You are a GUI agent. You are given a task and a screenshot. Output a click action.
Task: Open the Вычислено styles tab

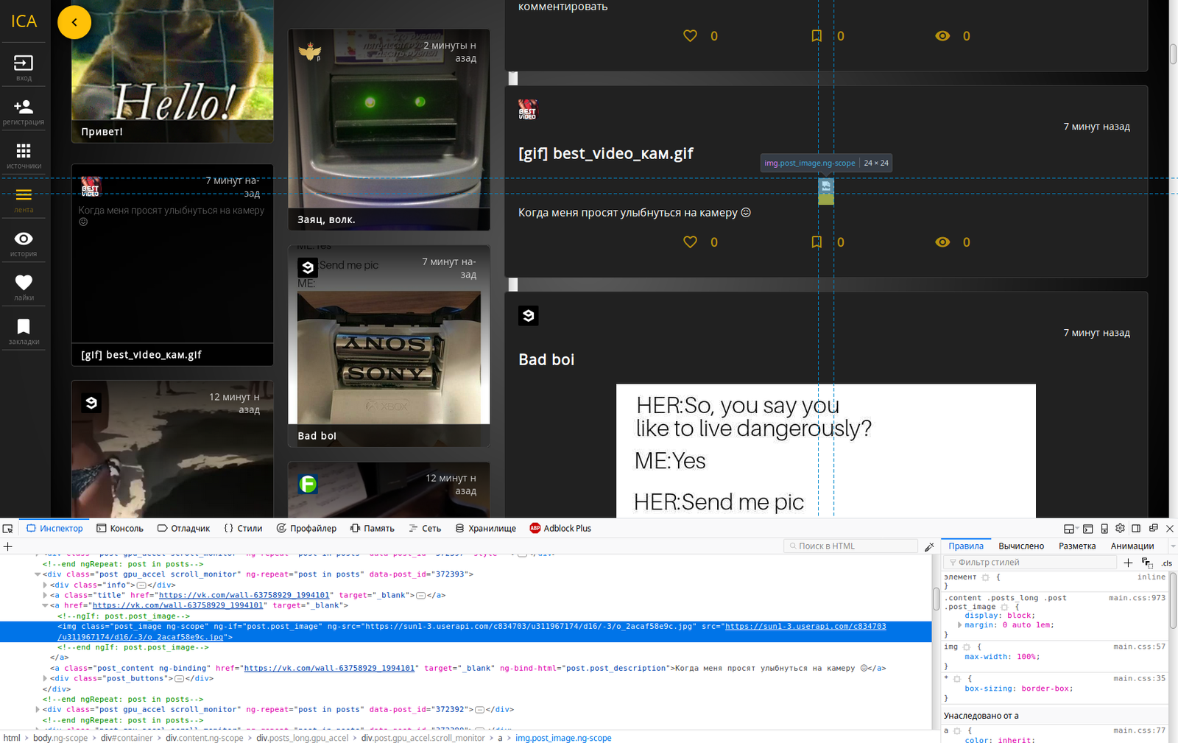tap(1020, 546)
